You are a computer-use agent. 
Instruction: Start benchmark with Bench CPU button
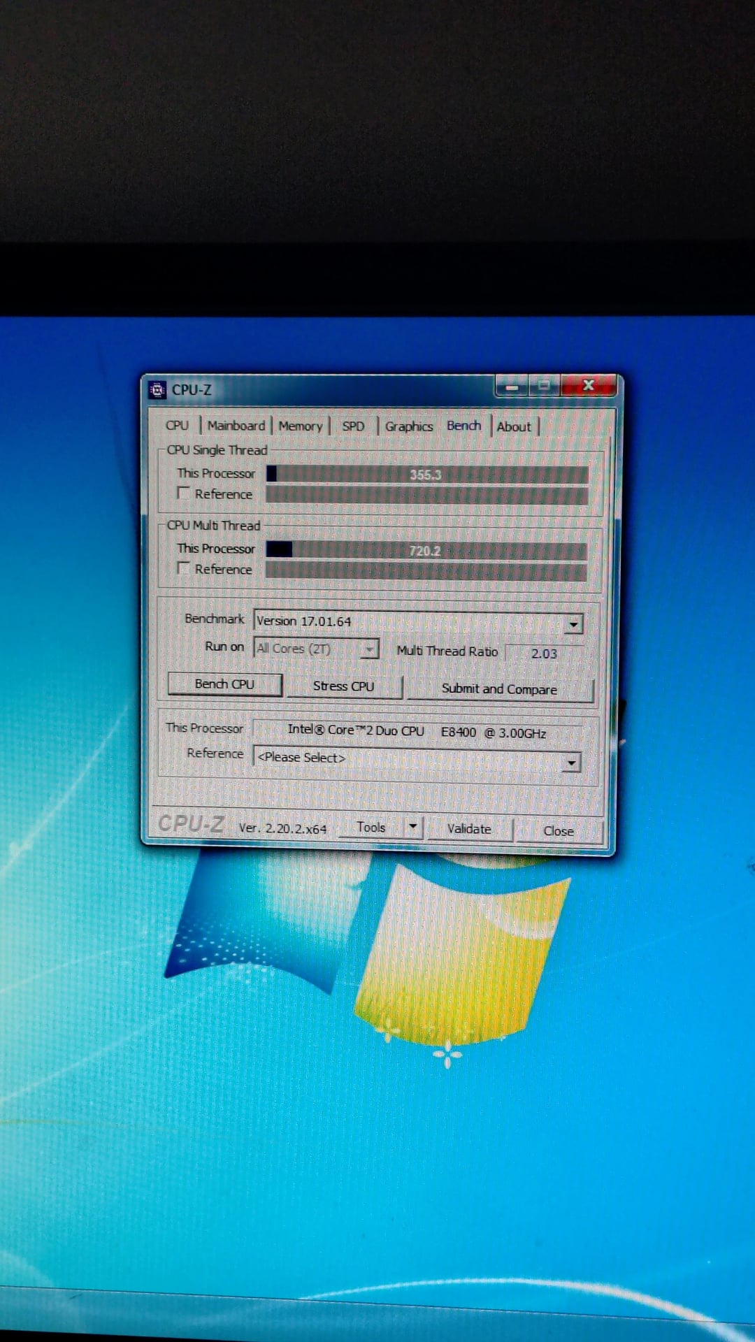pos(224,684)
